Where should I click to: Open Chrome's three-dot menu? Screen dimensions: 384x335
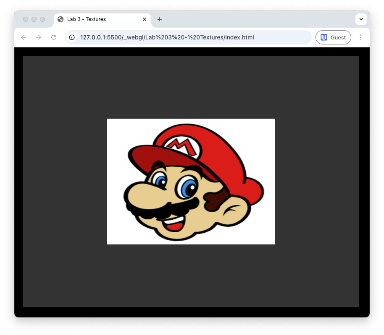click(x=360, y=37)
